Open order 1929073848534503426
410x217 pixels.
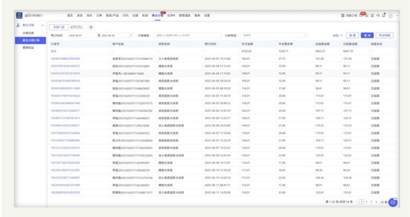65,59
